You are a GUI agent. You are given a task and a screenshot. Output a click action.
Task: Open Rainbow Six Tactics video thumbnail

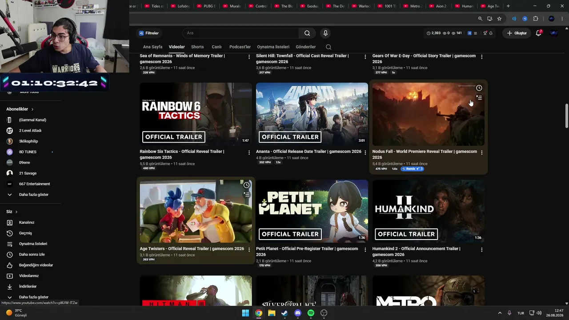point(196,114)
